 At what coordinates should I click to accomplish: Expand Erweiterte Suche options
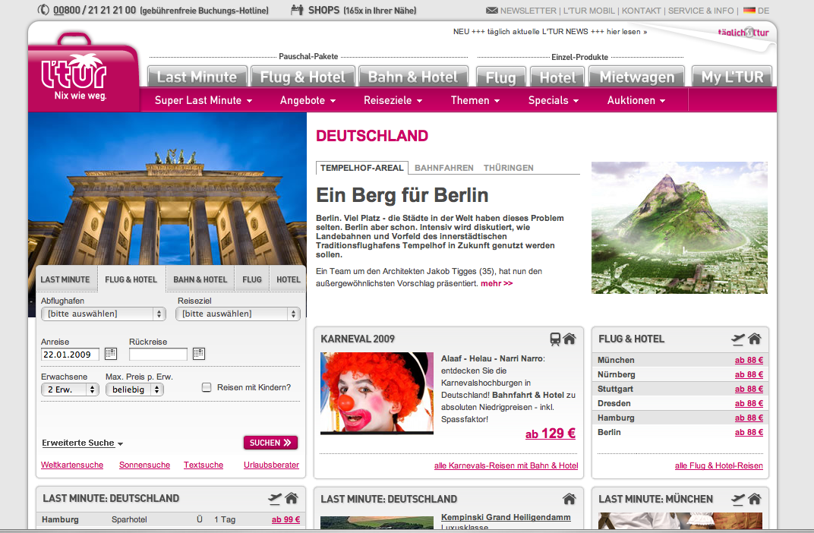(x=83, y=443)
